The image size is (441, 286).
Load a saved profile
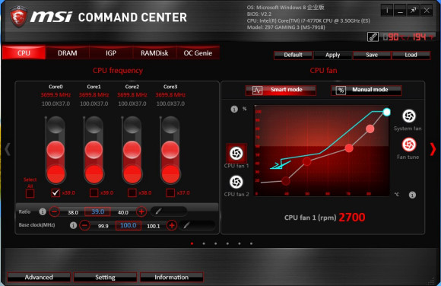tap(411, 56)
